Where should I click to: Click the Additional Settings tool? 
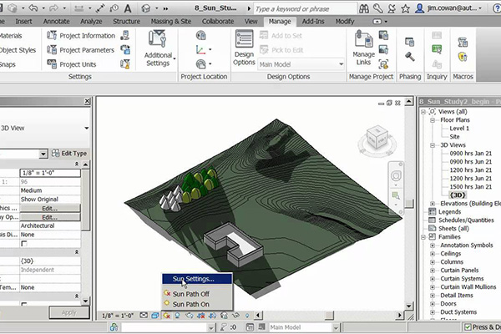point(158,48)
